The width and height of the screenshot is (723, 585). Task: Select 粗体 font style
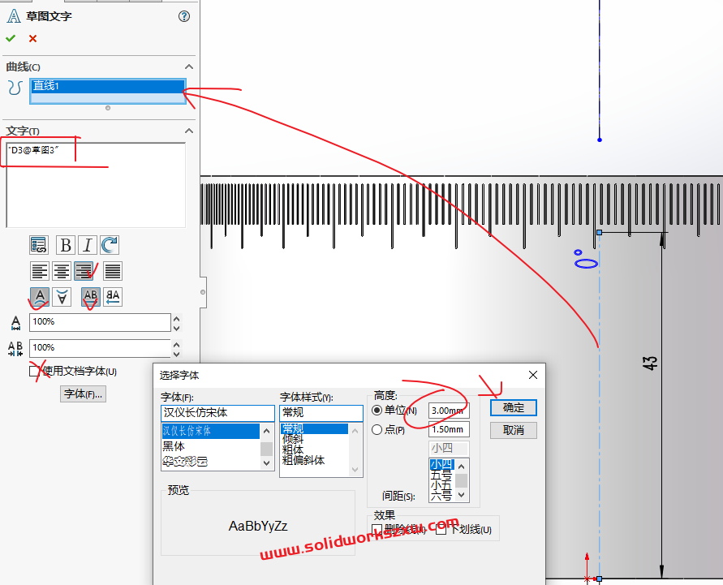[293, 449]
